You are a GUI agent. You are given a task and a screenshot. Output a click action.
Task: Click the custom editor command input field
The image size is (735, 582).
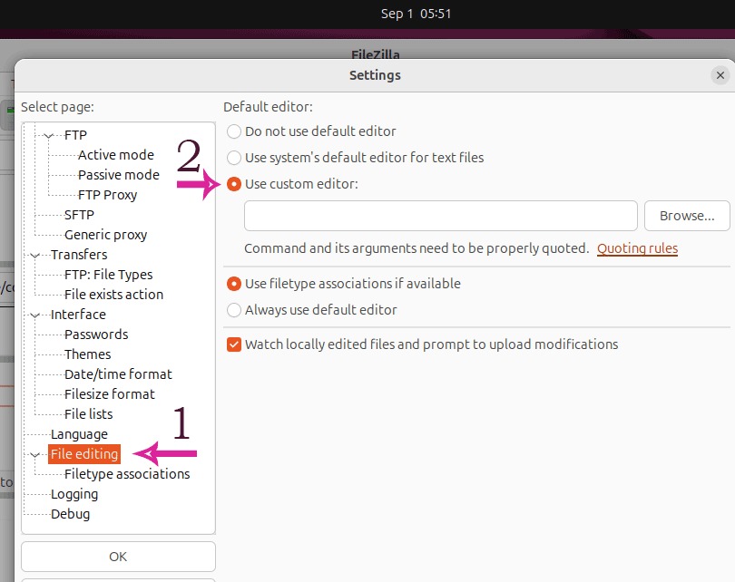(441, 216)
